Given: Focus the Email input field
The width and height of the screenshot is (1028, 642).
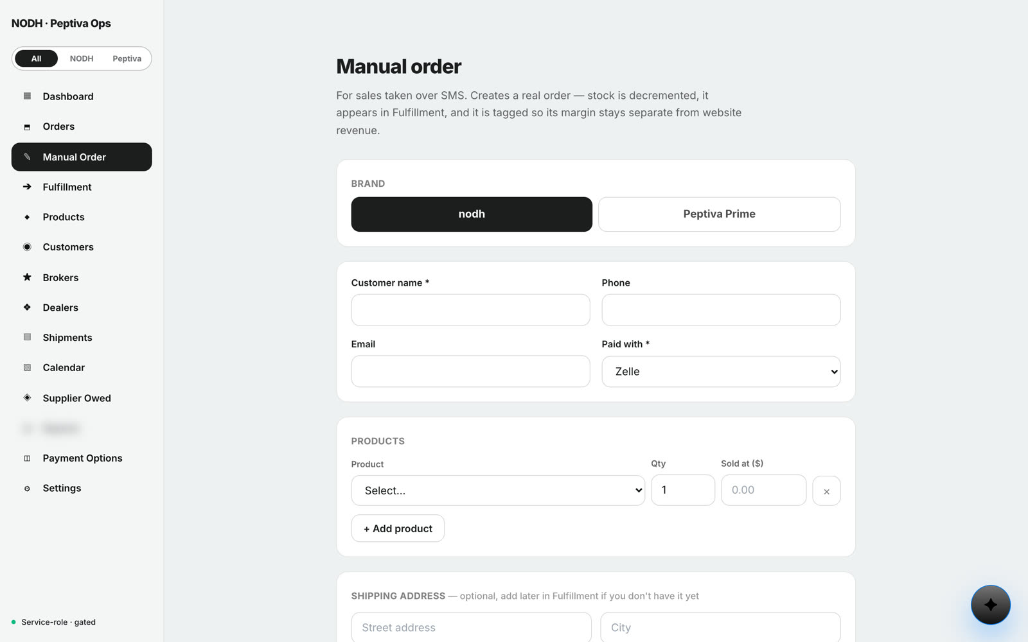Looking at the screenshot, I should 470,372.
